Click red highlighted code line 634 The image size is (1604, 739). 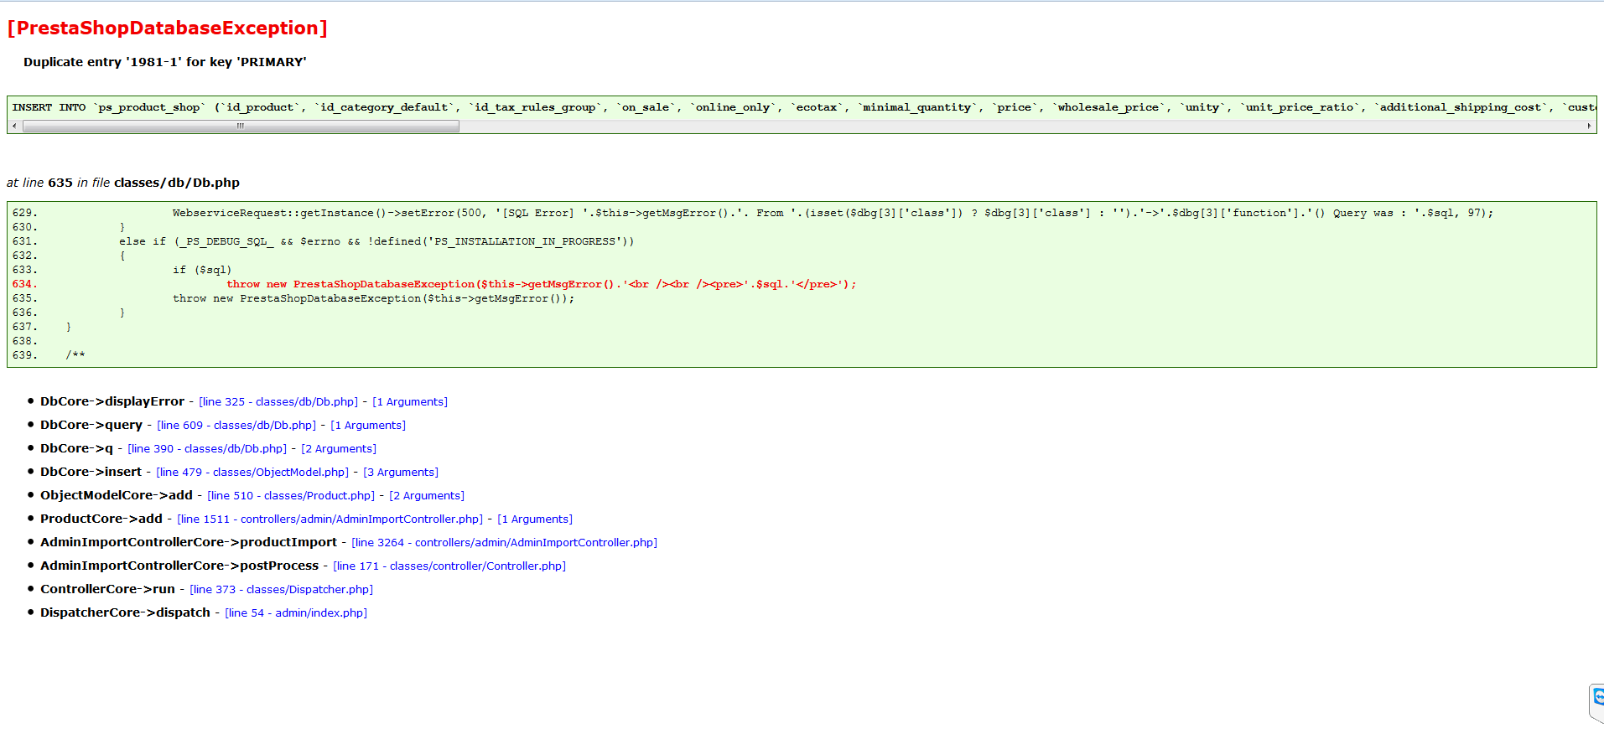pyautogui.click(x=541, y=284)
